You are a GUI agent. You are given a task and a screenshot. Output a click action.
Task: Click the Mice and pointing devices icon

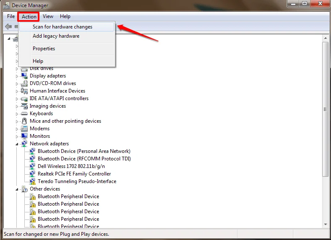pos(24,121)
